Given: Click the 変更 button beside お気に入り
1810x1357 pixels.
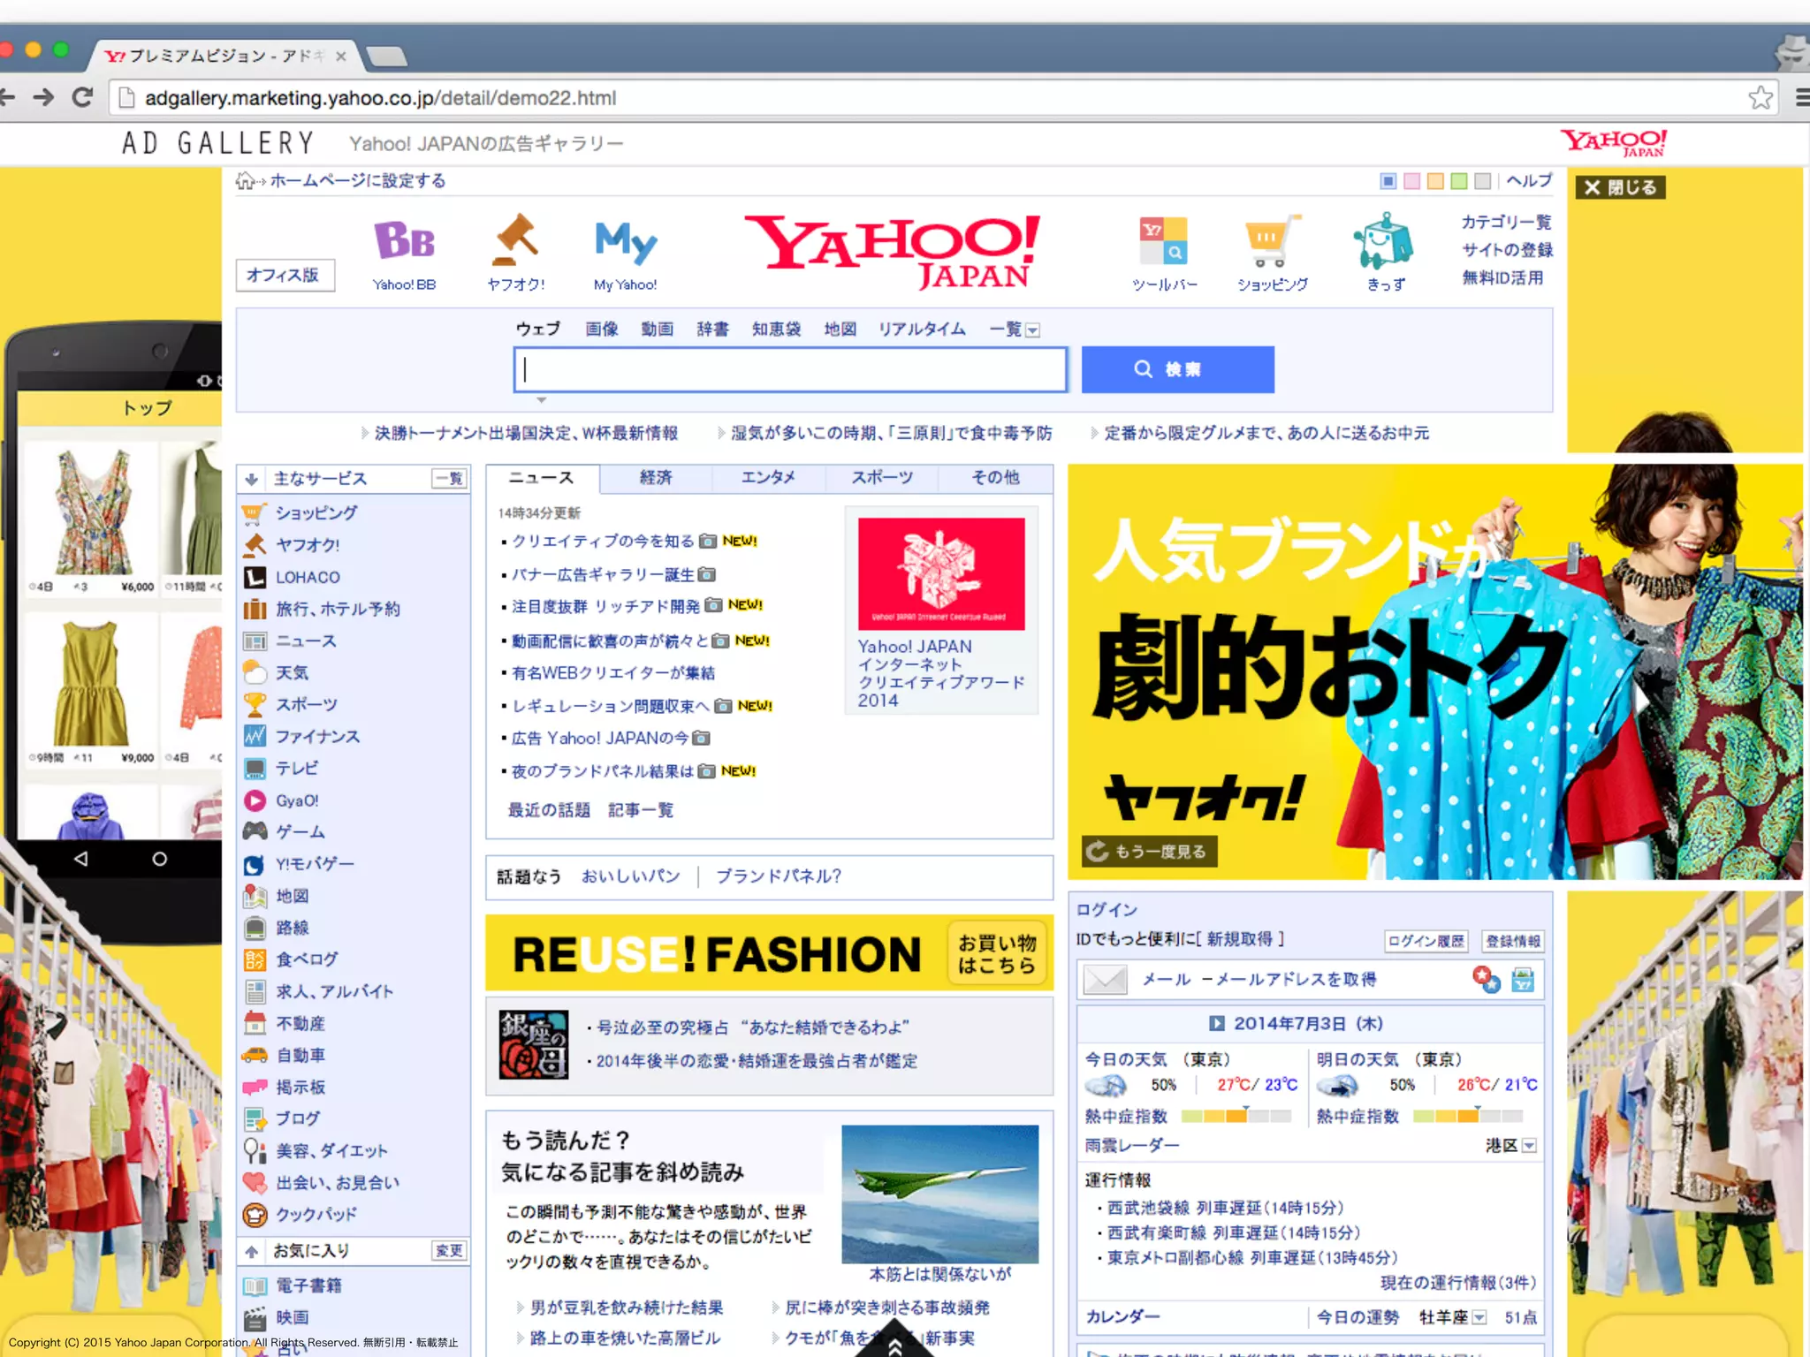Looking at the screenshot, I should (x=449, y=1251).
